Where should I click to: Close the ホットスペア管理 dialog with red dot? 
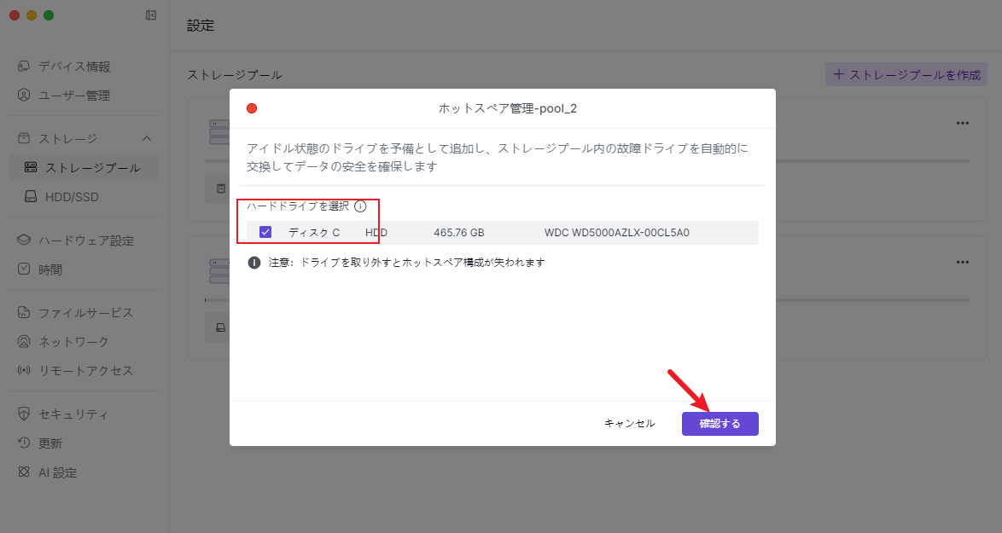tap(252, 108)
